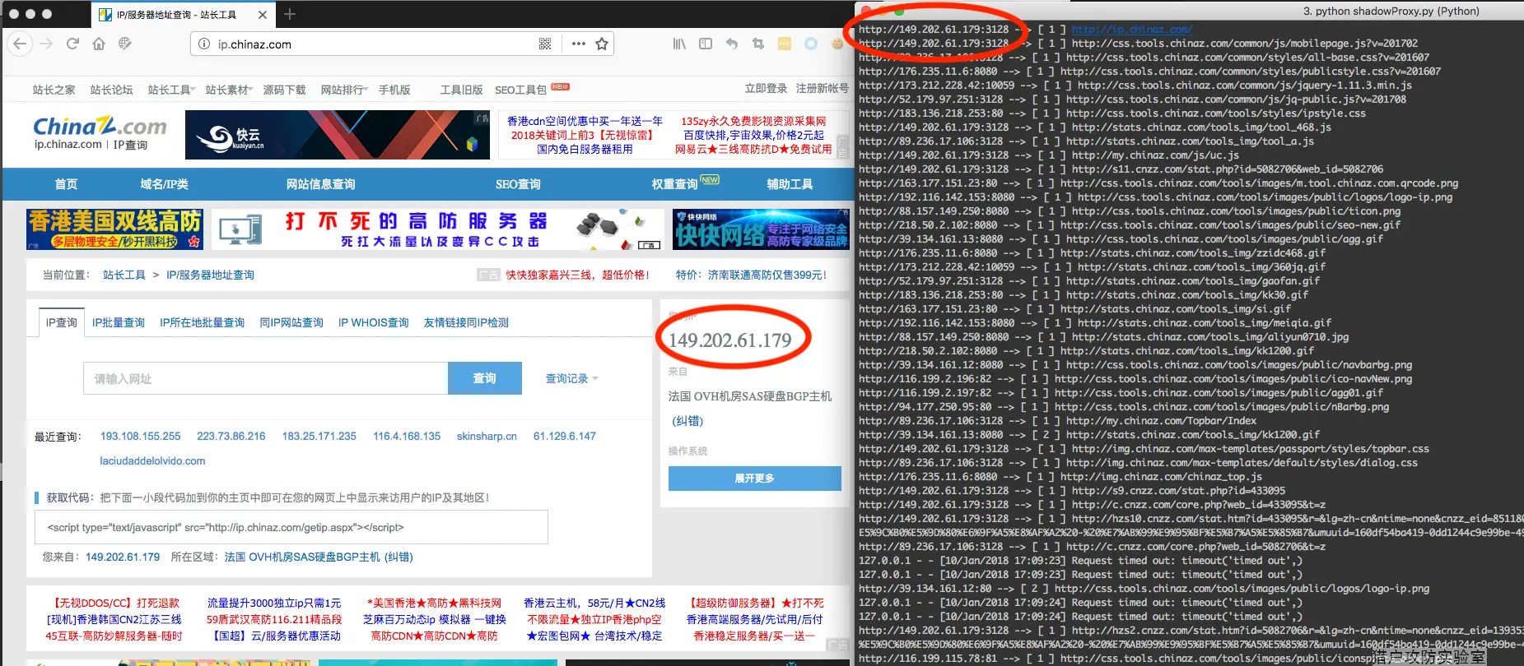Click the 3. python shadowProxy.py terminal title

[1391, 12]
